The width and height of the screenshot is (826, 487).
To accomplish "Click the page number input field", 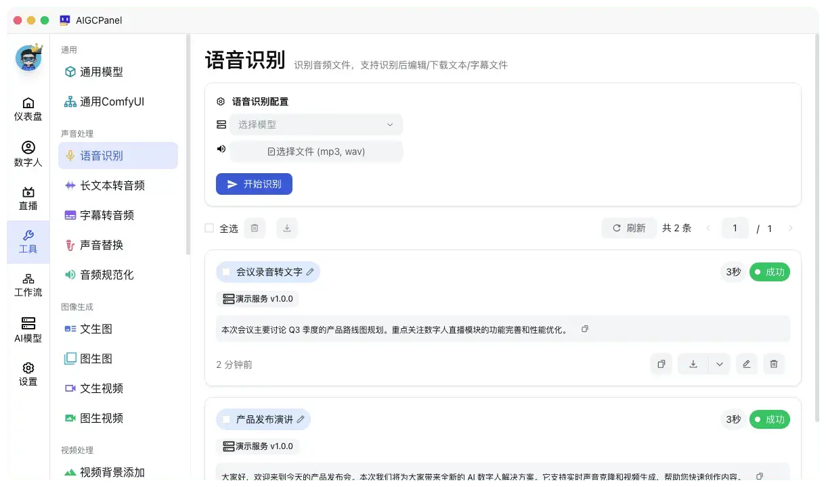I will (735, 229).
